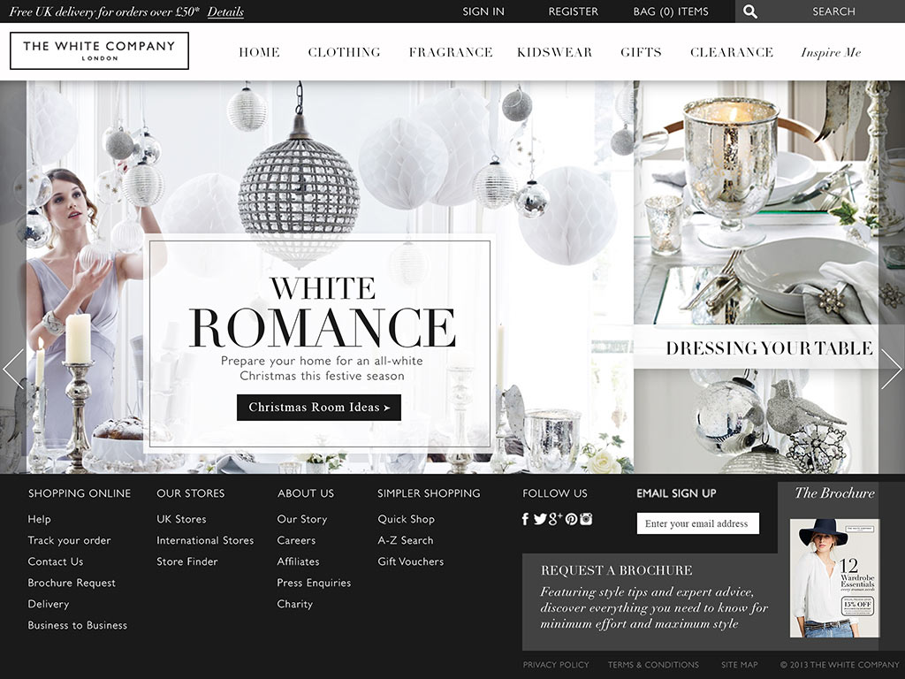Click the search magnifying glass icon

[x=749, y=11]
